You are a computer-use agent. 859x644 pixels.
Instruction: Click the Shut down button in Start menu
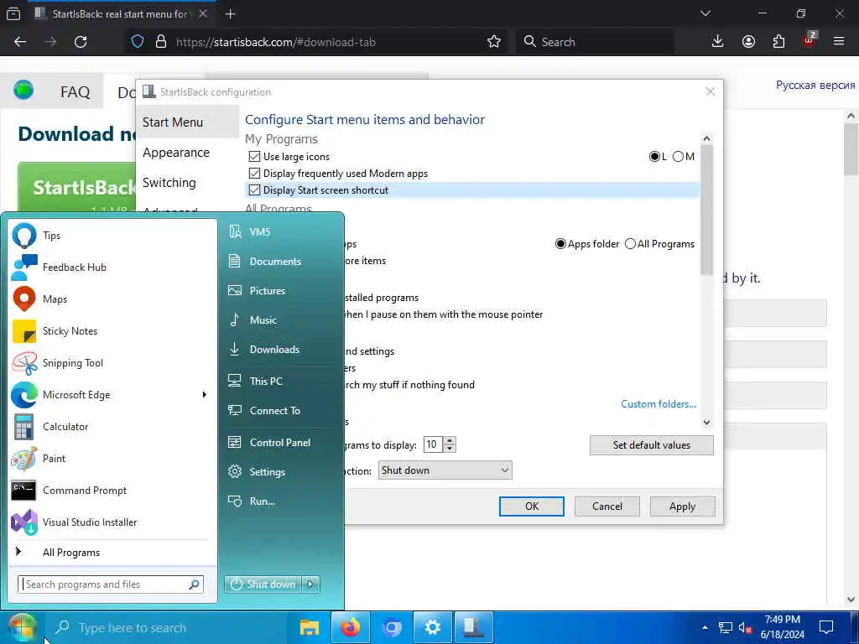point(263,584)
